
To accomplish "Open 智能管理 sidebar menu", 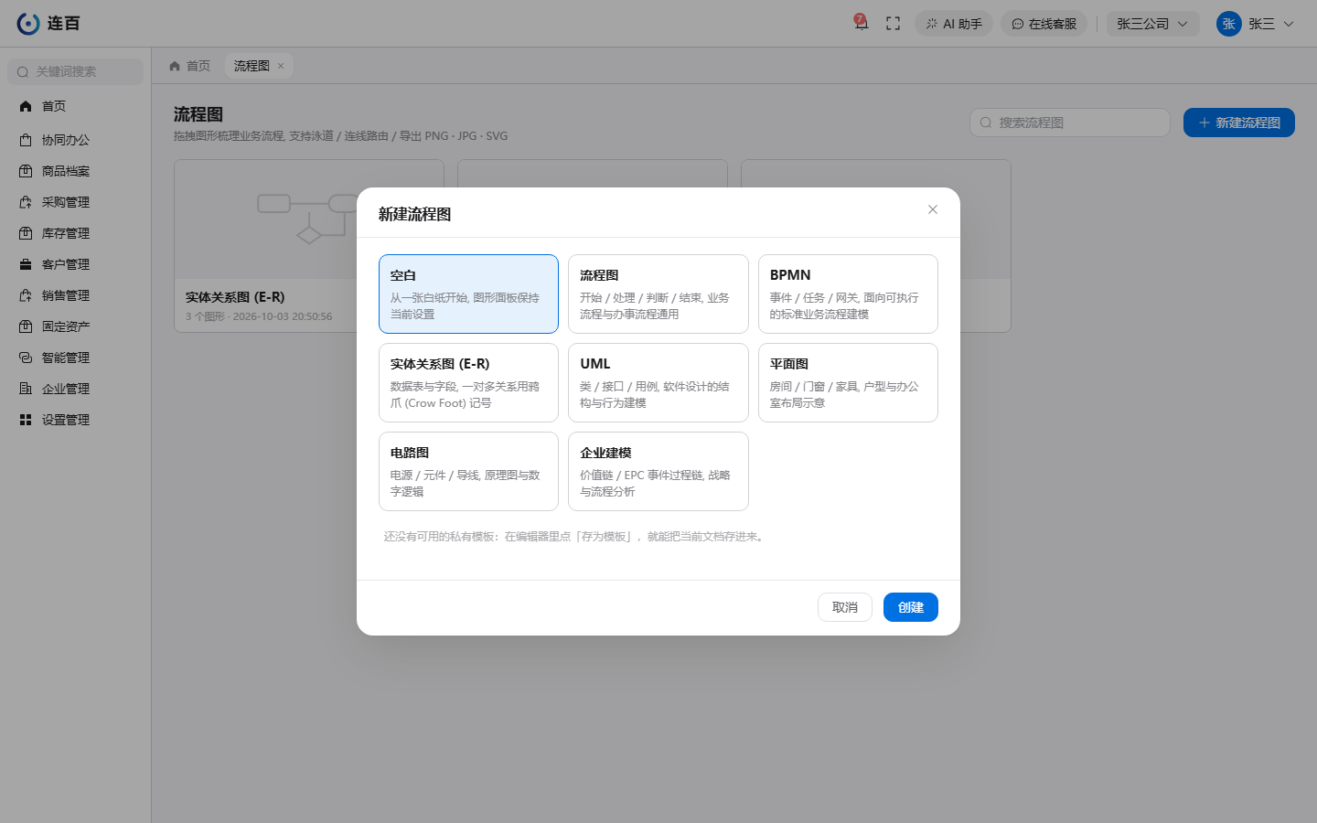I will click(x=76, y=358).
